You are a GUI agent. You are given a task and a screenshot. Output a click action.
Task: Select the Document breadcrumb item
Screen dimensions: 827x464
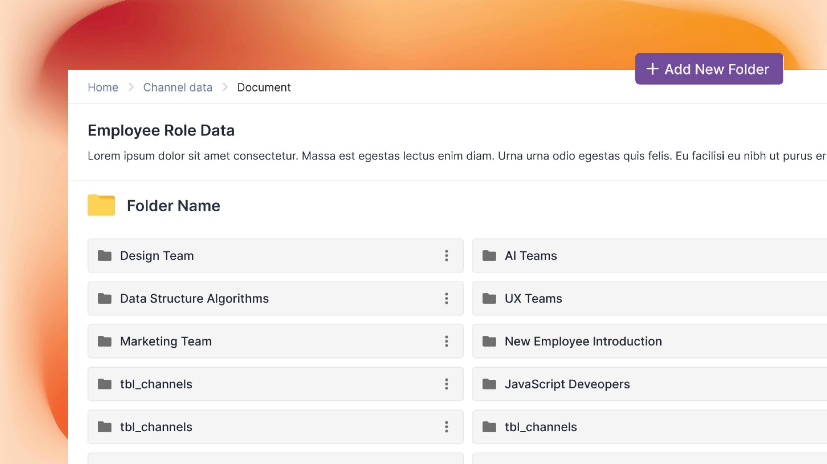[x=264, y=87]
